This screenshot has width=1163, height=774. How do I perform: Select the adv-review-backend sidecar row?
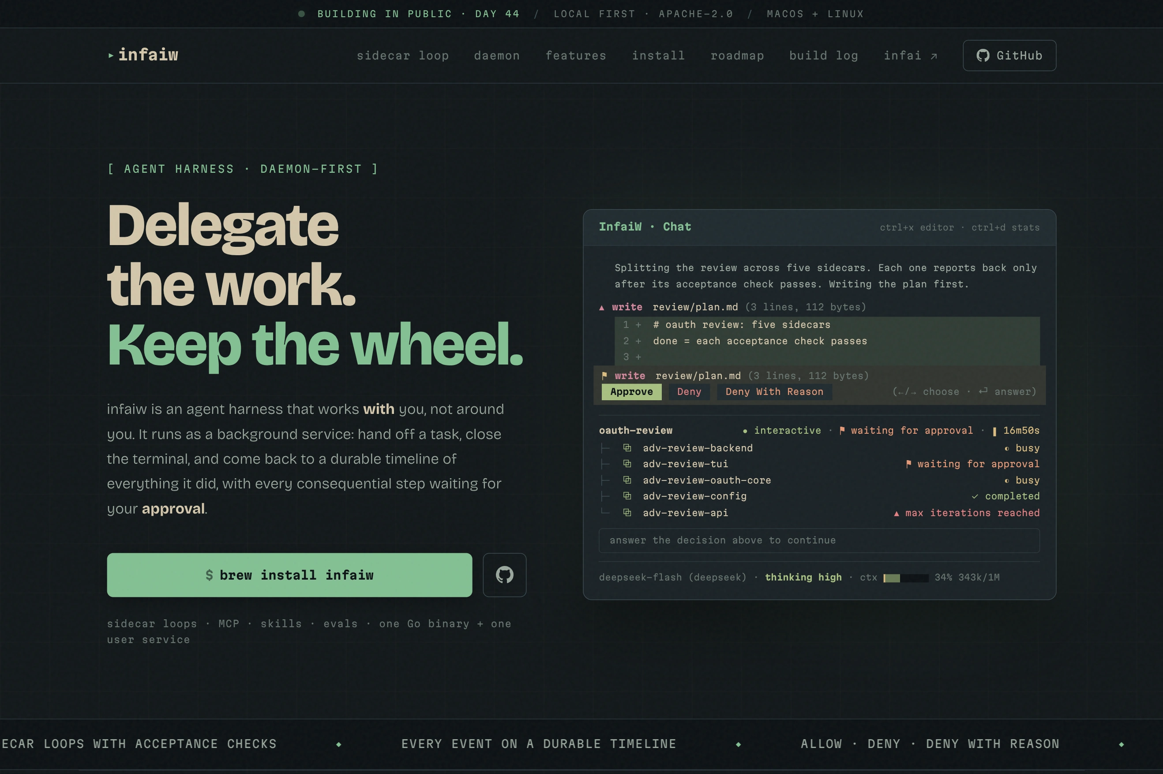coord(819,448)
